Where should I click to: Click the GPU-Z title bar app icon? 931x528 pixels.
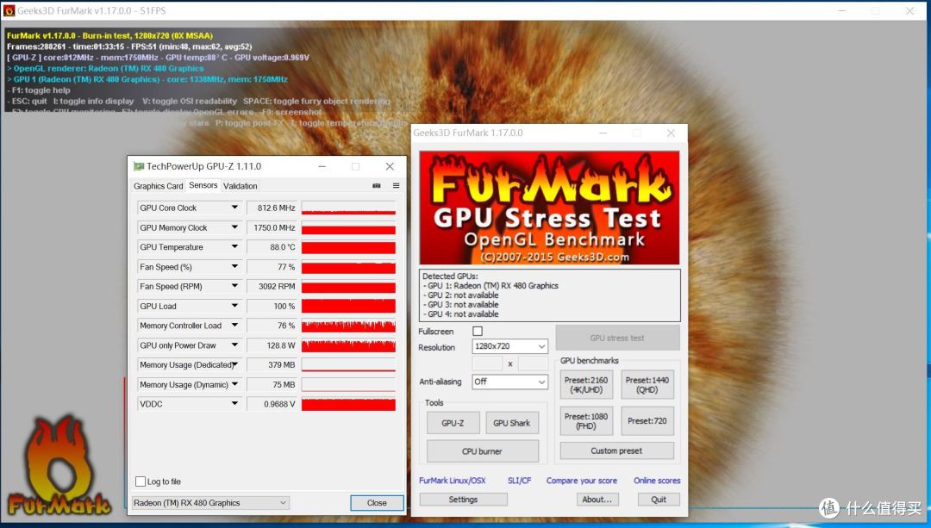pos(139,167)
